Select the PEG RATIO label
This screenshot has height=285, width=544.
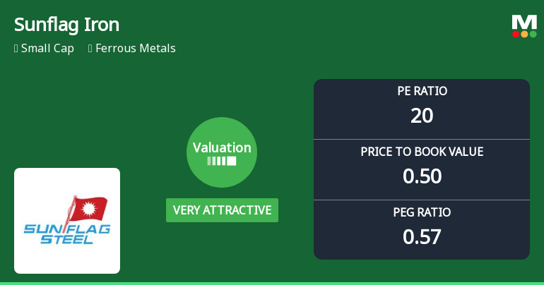pyautogui.click(x=422, y=212)
